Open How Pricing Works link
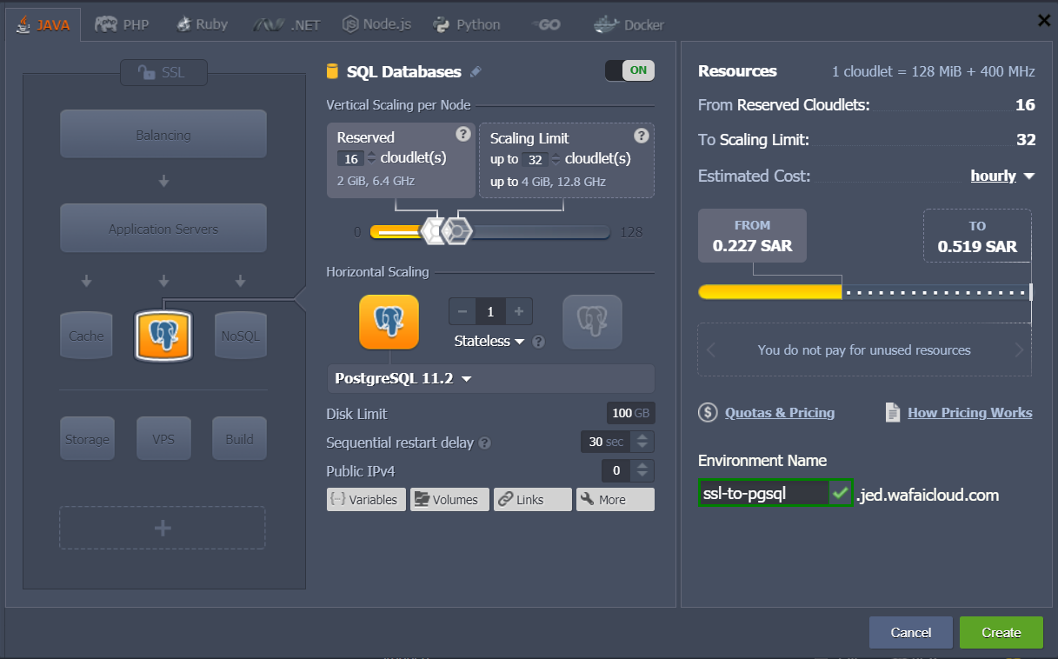This screenshot has width=1058, height=659. coord(970,412)
